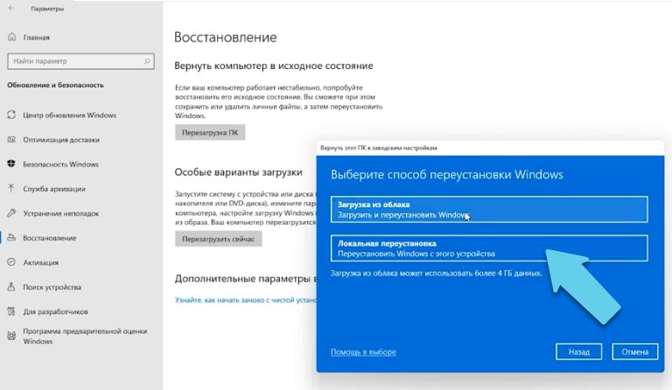
Task: Click the back arrow in Settings
Action: pyautogui.click(x=11, y=8)
